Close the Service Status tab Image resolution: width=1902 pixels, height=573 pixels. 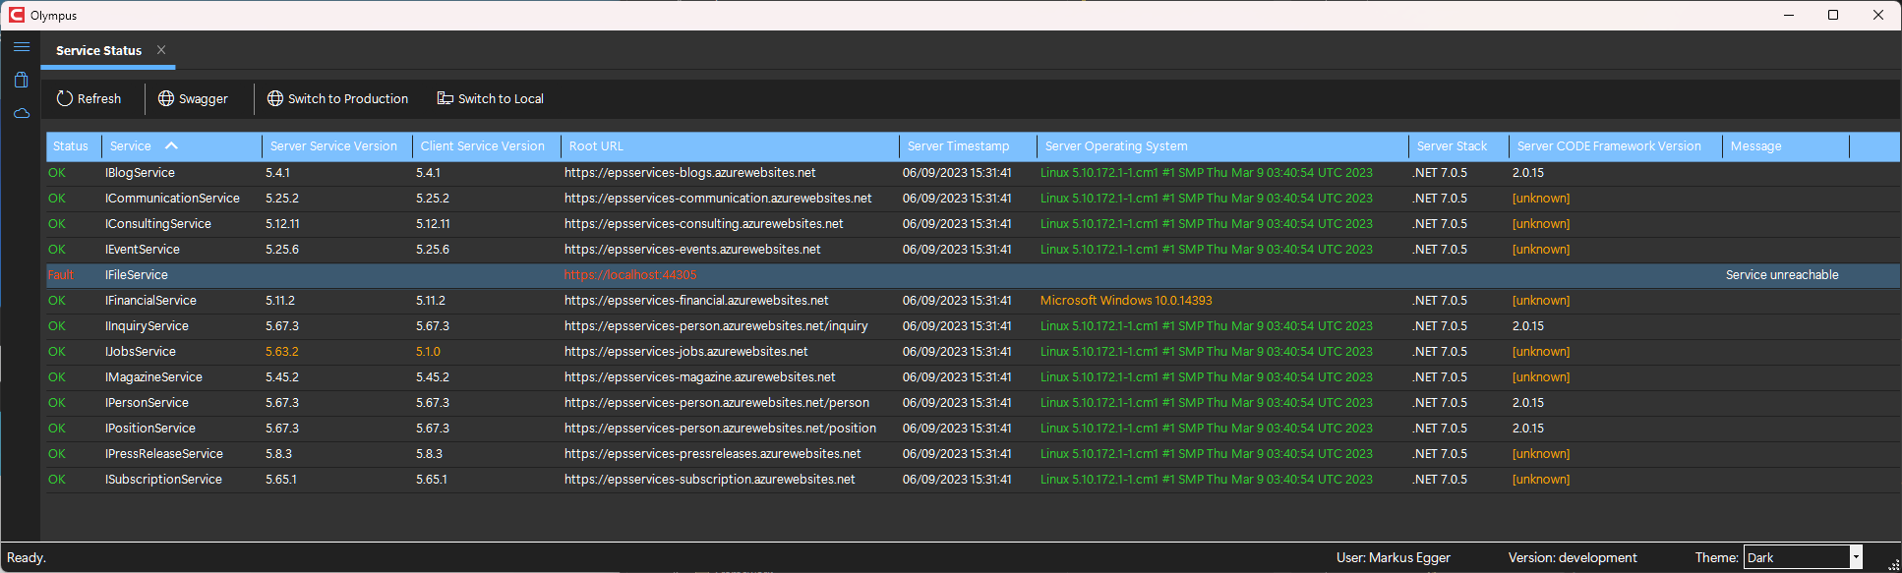pyautogui.click(x=161, y=50)
